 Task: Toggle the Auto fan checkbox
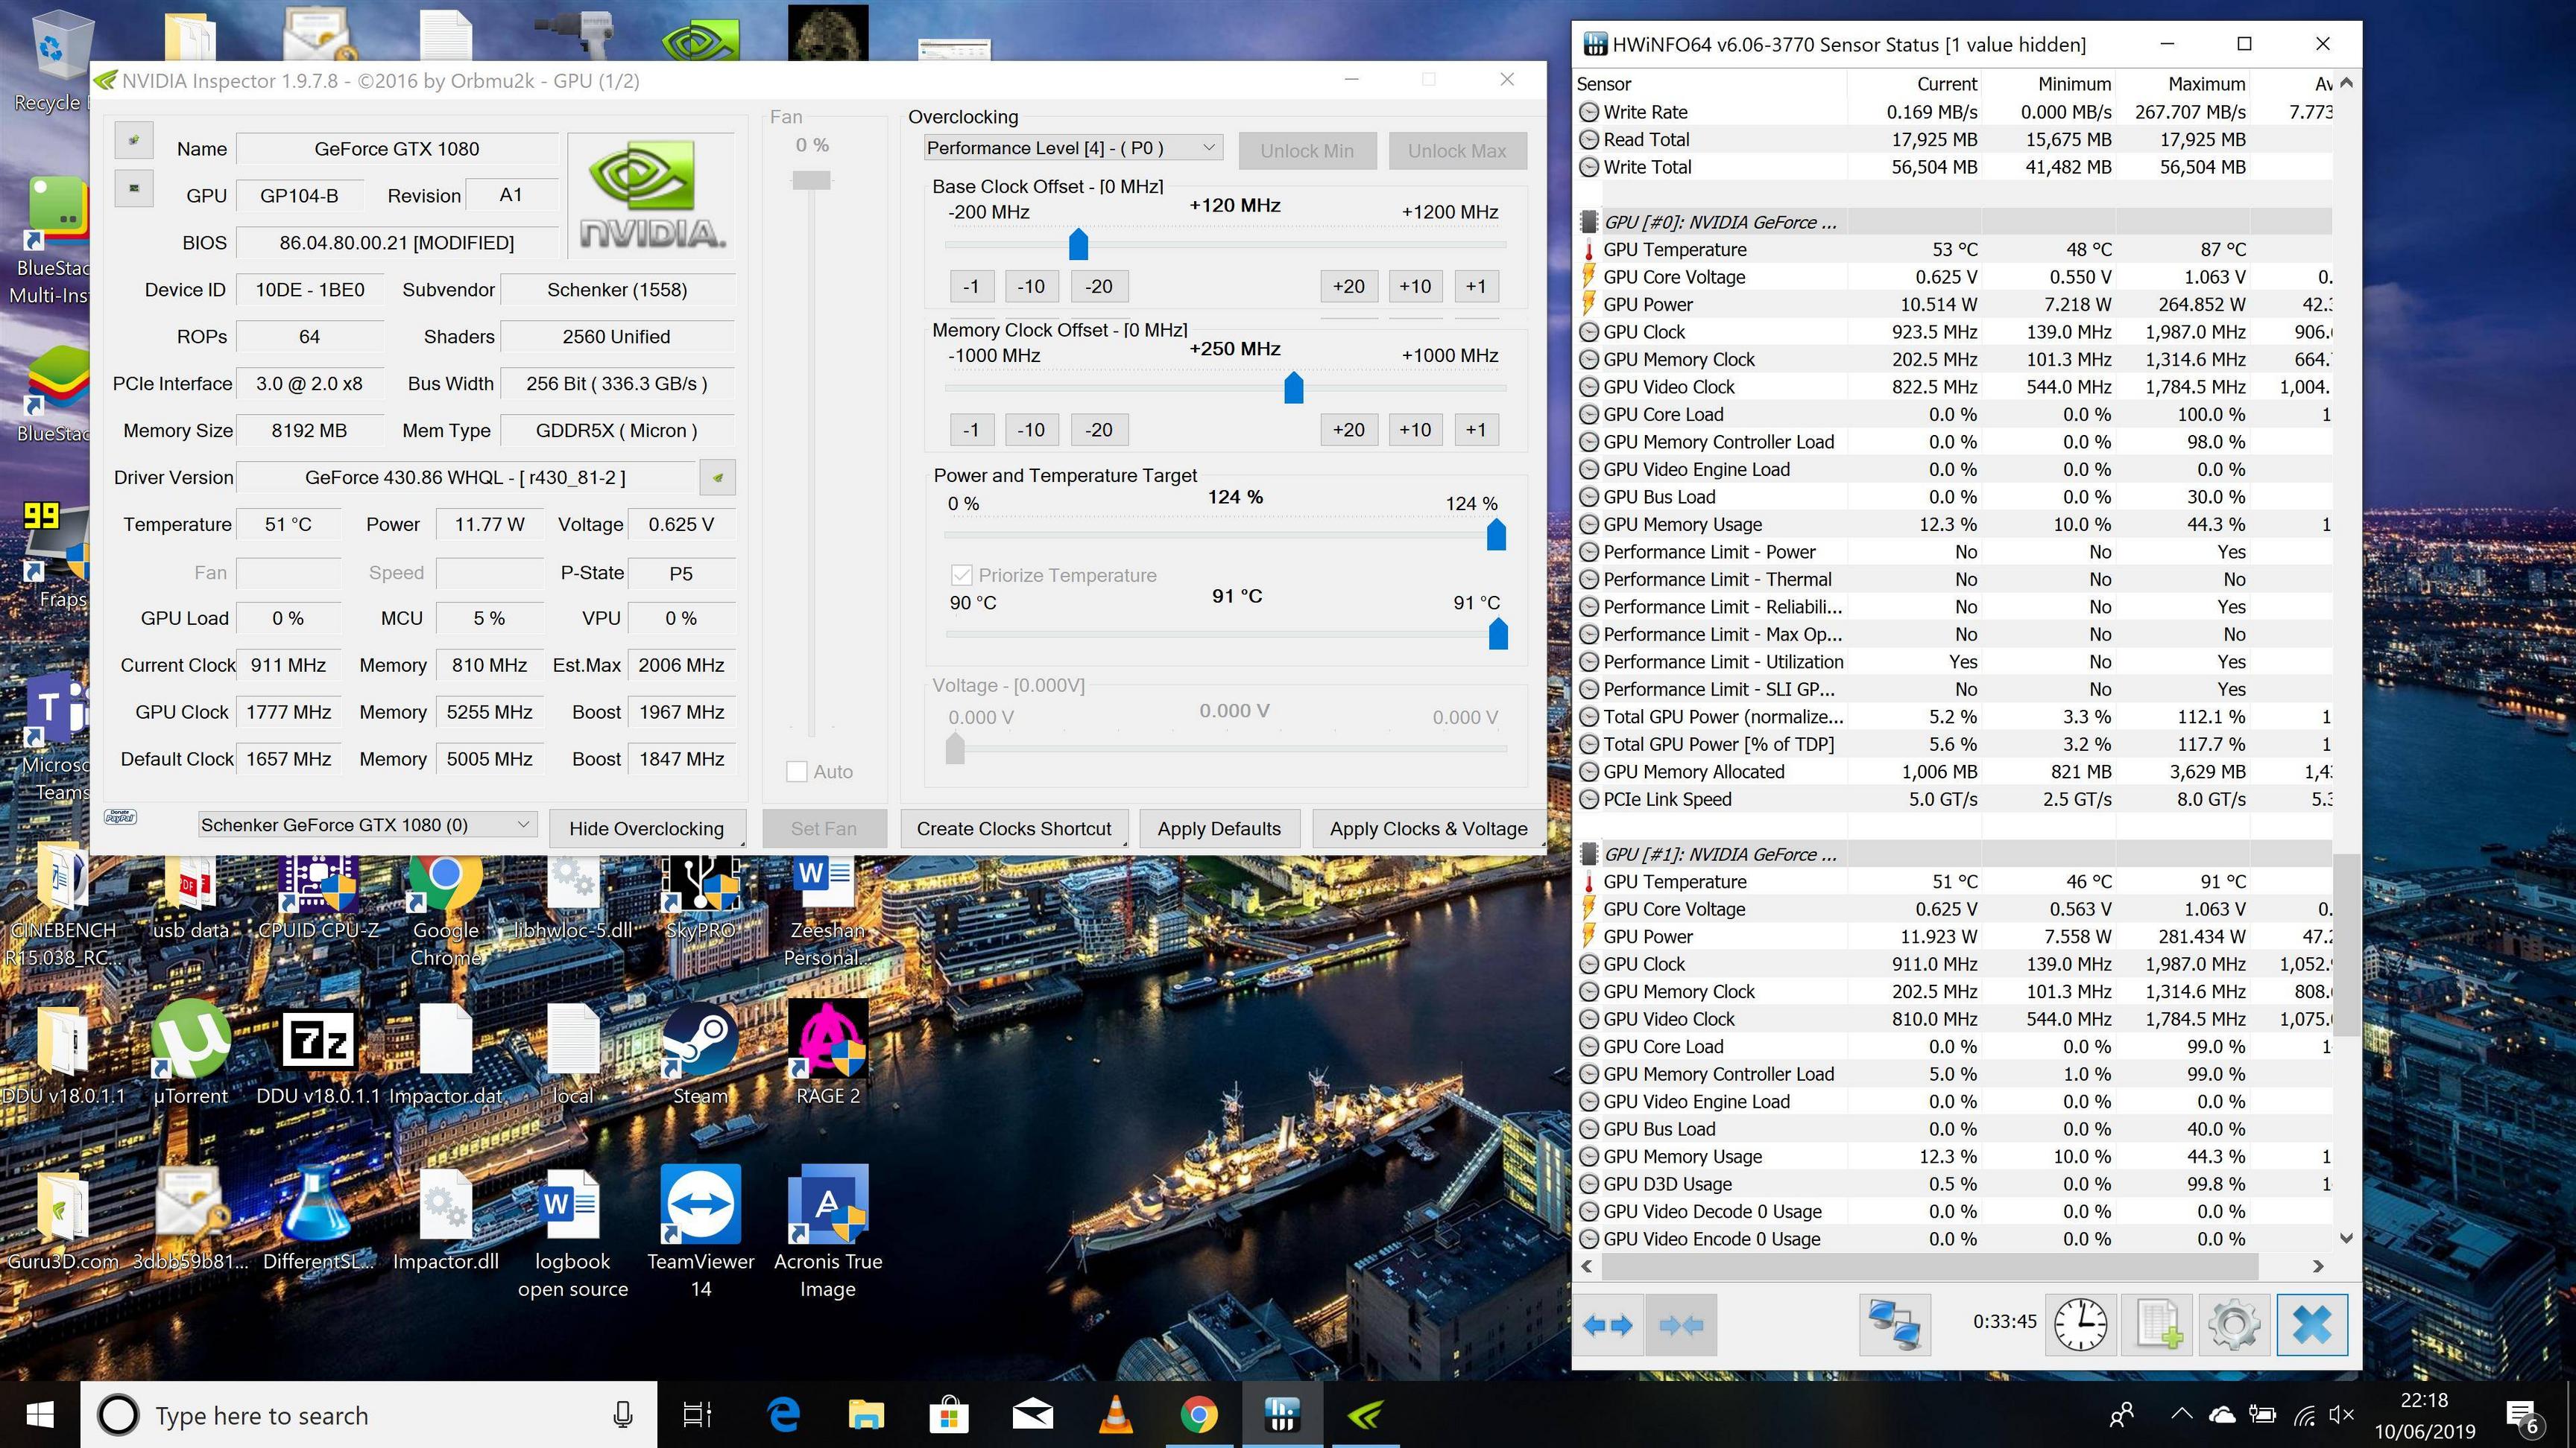pos(797,772)
